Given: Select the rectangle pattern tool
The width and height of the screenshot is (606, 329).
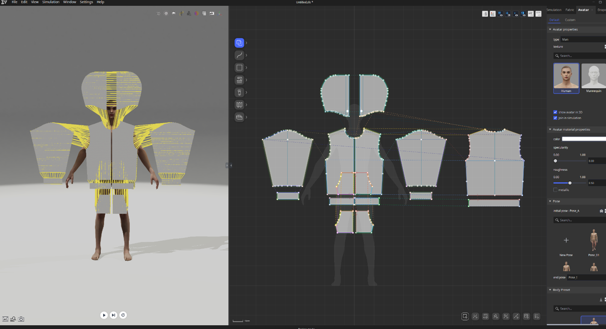Looking at the screenshot, I should pos(239,67).
